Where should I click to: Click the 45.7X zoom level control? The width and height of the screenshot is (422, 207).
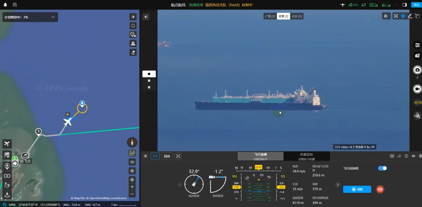pos(418,103)
